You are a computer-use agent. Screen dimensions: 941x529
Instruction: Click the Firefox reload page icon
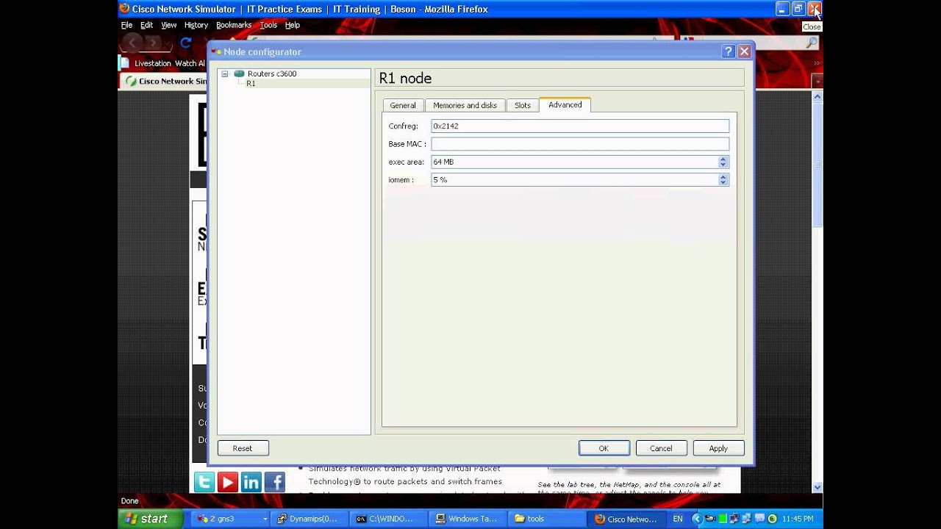click(186, 43)
